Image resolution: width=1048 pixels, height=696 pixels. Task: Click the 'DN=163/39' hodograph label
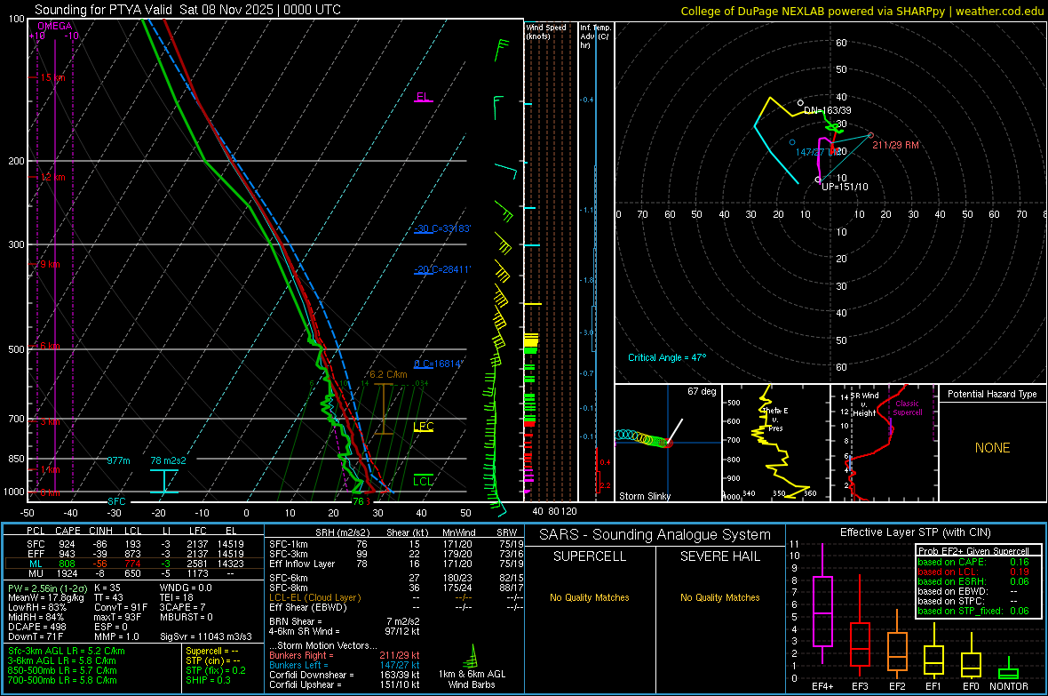click(828, 110)
